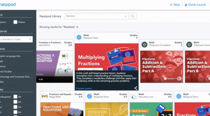
Task: Click "LearnZillion" author text
Action: 45,45
